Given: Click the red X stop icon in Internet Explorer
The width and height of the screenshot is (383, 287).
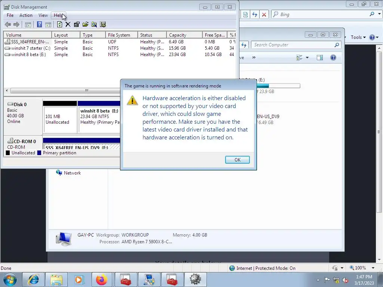Looking at the screenshot, I should [x=264, y=15].
